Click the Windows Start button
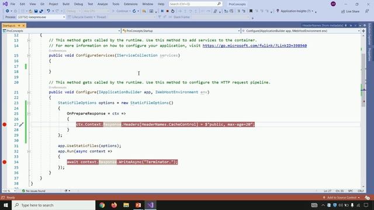The width and height of the screenshot is (374, 210). click(x=6, y=205)
